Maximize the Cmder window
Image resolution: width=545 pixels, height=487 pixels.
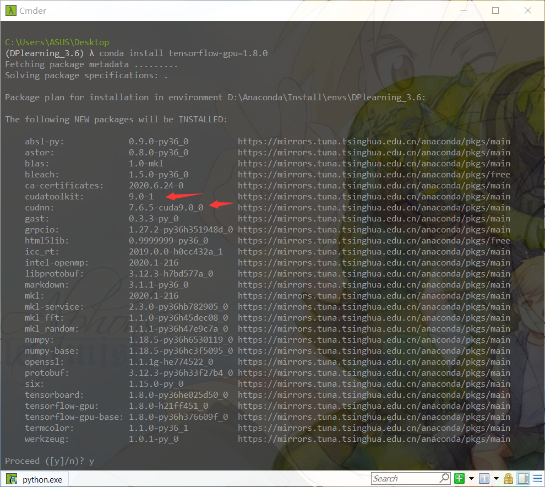coord(495,10)
